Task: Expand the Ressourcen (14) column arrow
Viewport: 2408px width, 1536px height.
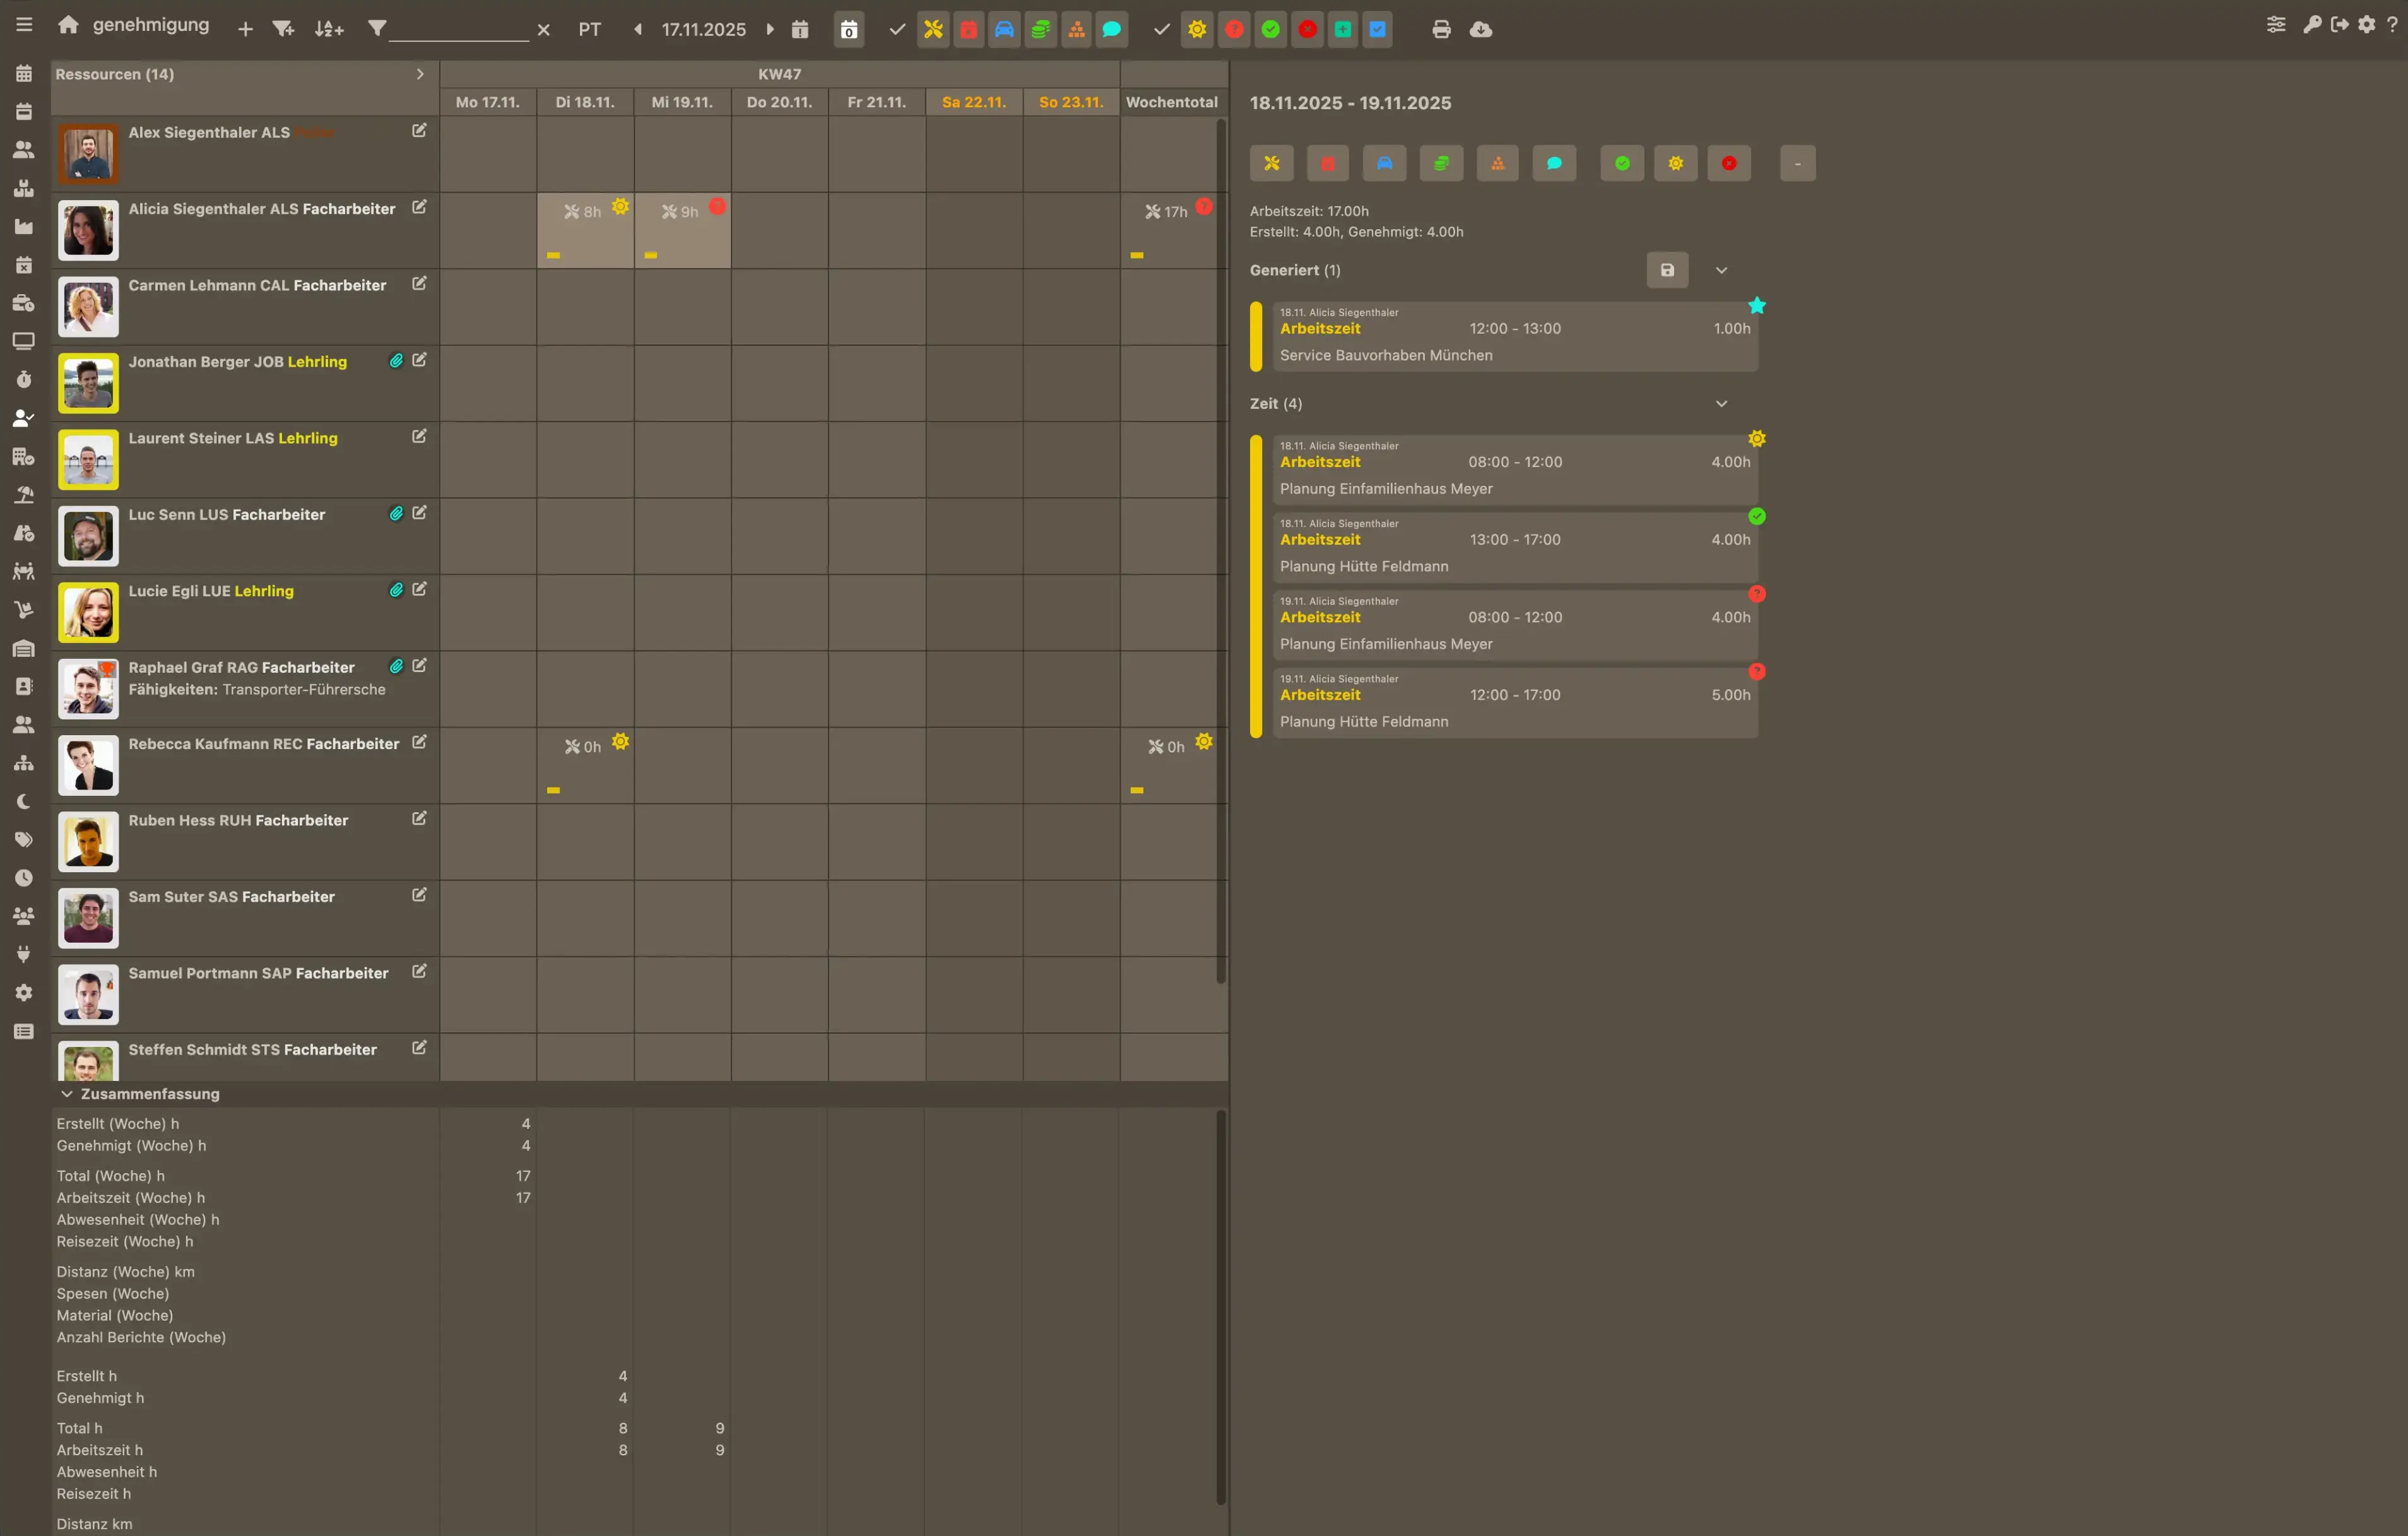Action: [x=420, y=74]
